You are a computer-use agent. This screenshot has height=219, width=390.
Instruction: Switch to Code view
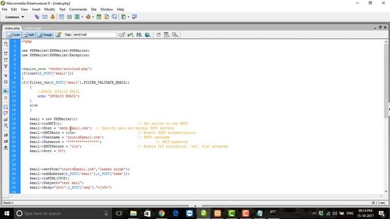pos(13,35)
